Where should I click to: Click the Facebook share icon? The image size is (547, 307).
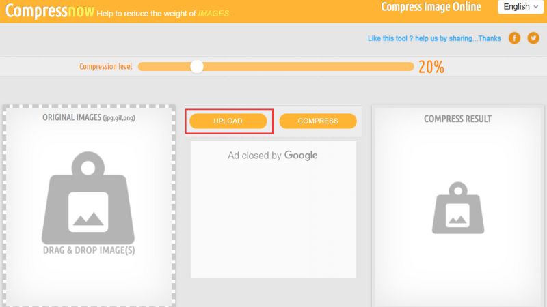click(x=514, y=38)
